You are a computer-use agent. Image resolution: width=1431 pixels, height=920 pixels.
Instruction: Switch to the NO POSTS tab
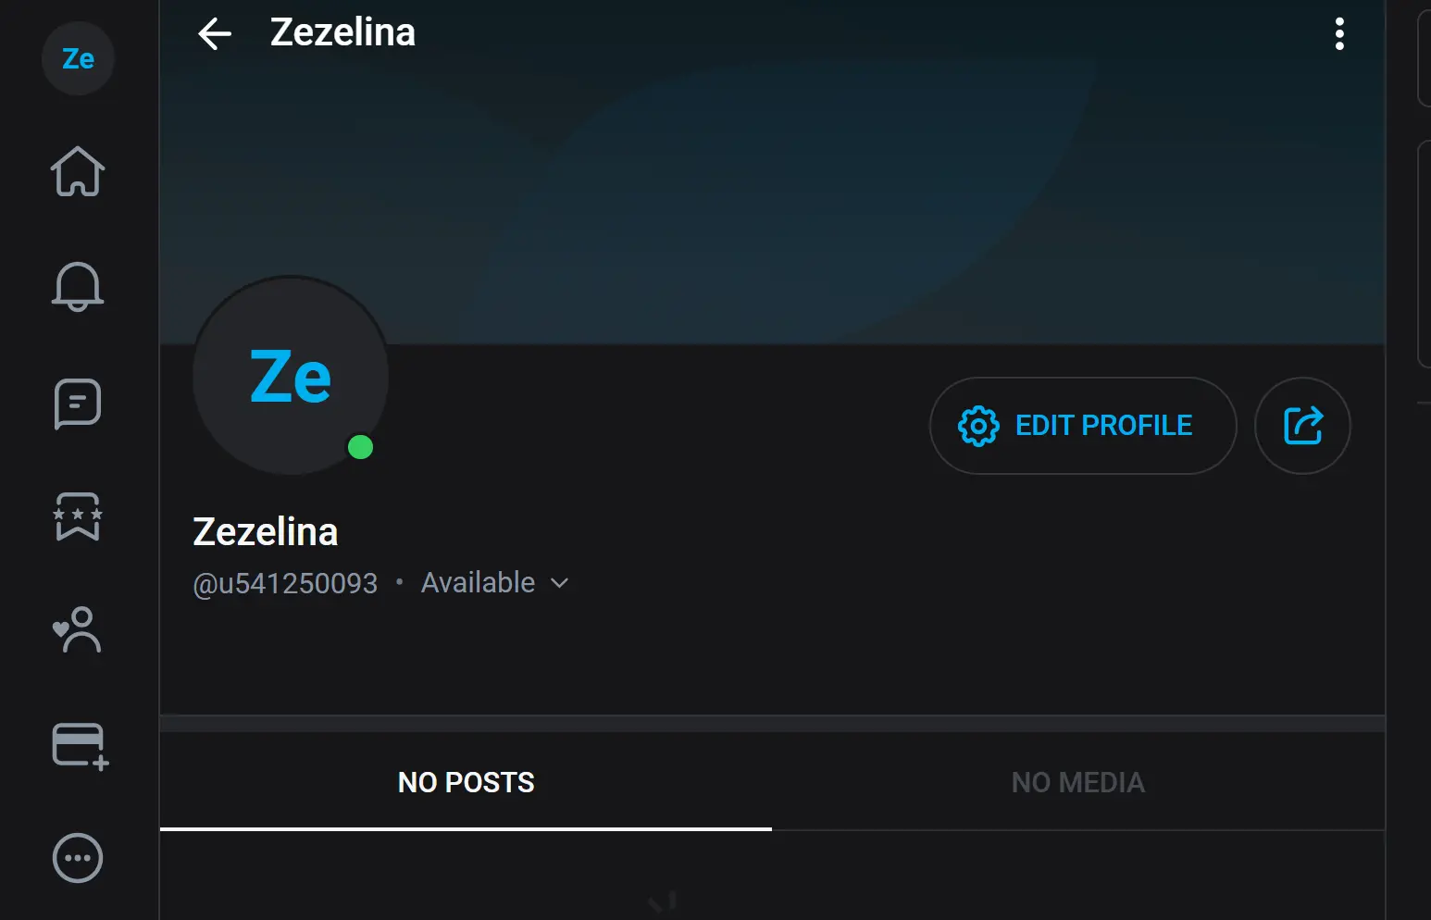(x=466, y=782)
